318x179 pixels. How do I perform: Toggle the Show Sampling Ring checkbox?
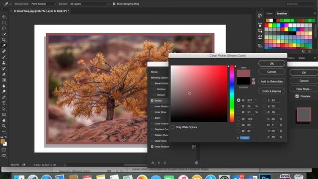[x=114, y=4]
